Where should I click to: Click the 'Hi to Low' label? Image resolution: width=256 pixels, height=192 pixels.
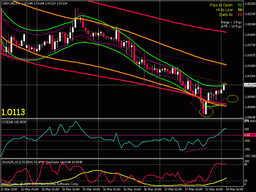point(224,10)
